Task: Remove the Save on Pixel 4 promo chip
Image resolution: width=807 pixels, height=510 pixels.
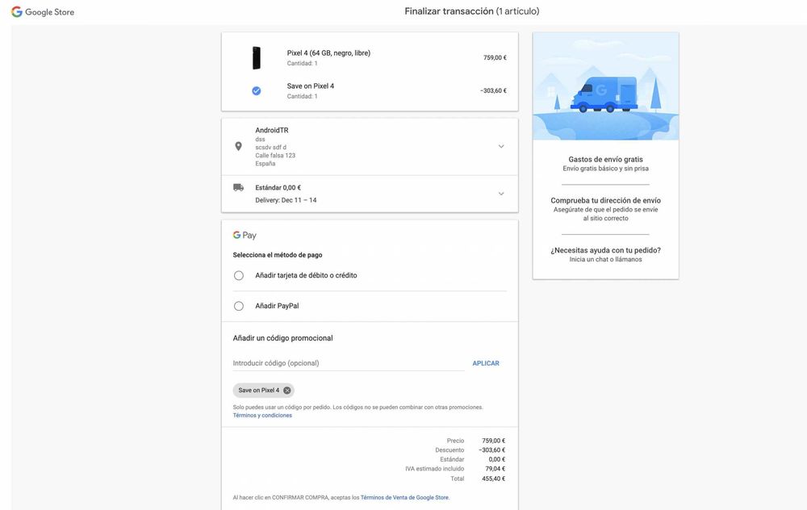Action: coord(287,391)
